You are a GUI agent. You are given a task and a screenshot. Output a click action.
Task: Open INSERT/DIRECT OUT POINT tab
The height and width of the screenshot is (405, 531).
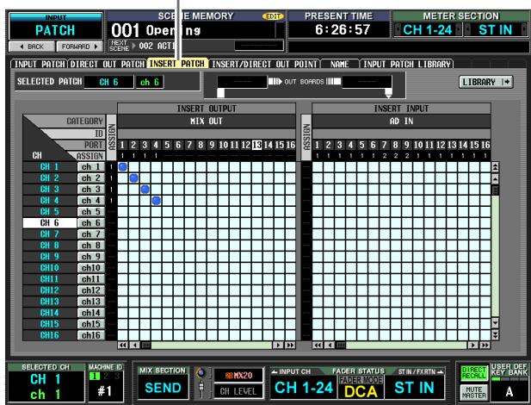[264, 64]
